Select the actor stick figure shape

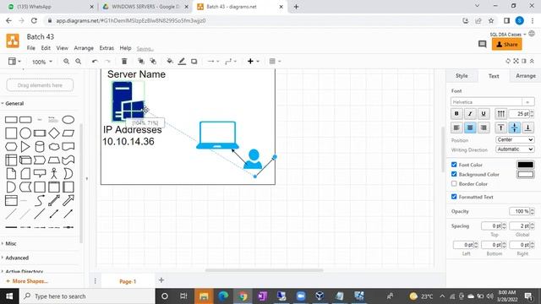pyautogui.click(x=54, y=173)
